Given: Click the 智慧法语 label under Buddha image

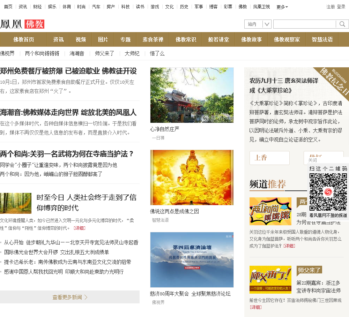Looking at the screenshot, I should pyautogui.click(x=160, y=220).
